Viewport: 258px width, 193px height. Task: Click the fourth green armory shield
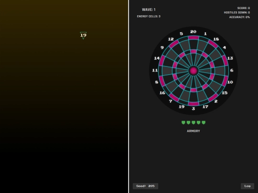pos(198,122)
